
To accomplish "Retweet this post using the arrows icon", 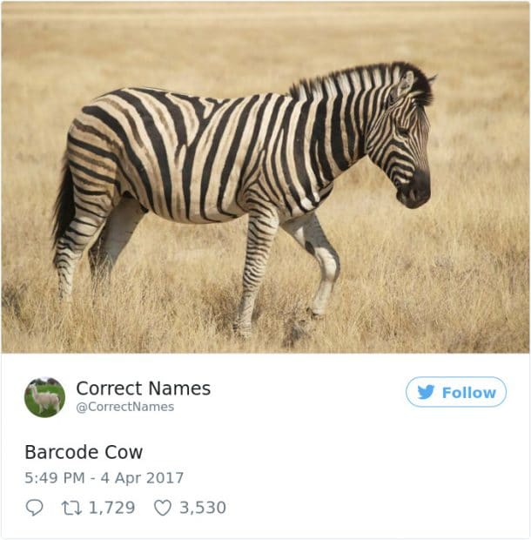I will (x=71, y=508).
